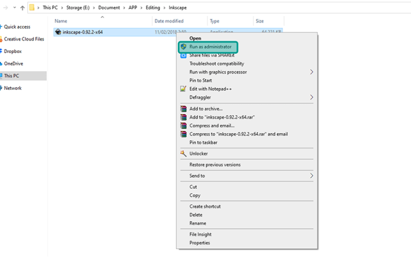Select This PC in navigation pane
This screenshot has width=411, height=257.
[11, 76]
